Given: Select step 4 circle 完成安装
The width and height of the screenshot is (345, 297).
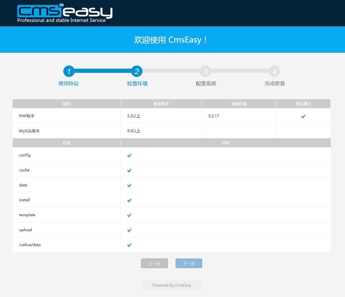Looking at the screenshot, I should pos(274,71).
